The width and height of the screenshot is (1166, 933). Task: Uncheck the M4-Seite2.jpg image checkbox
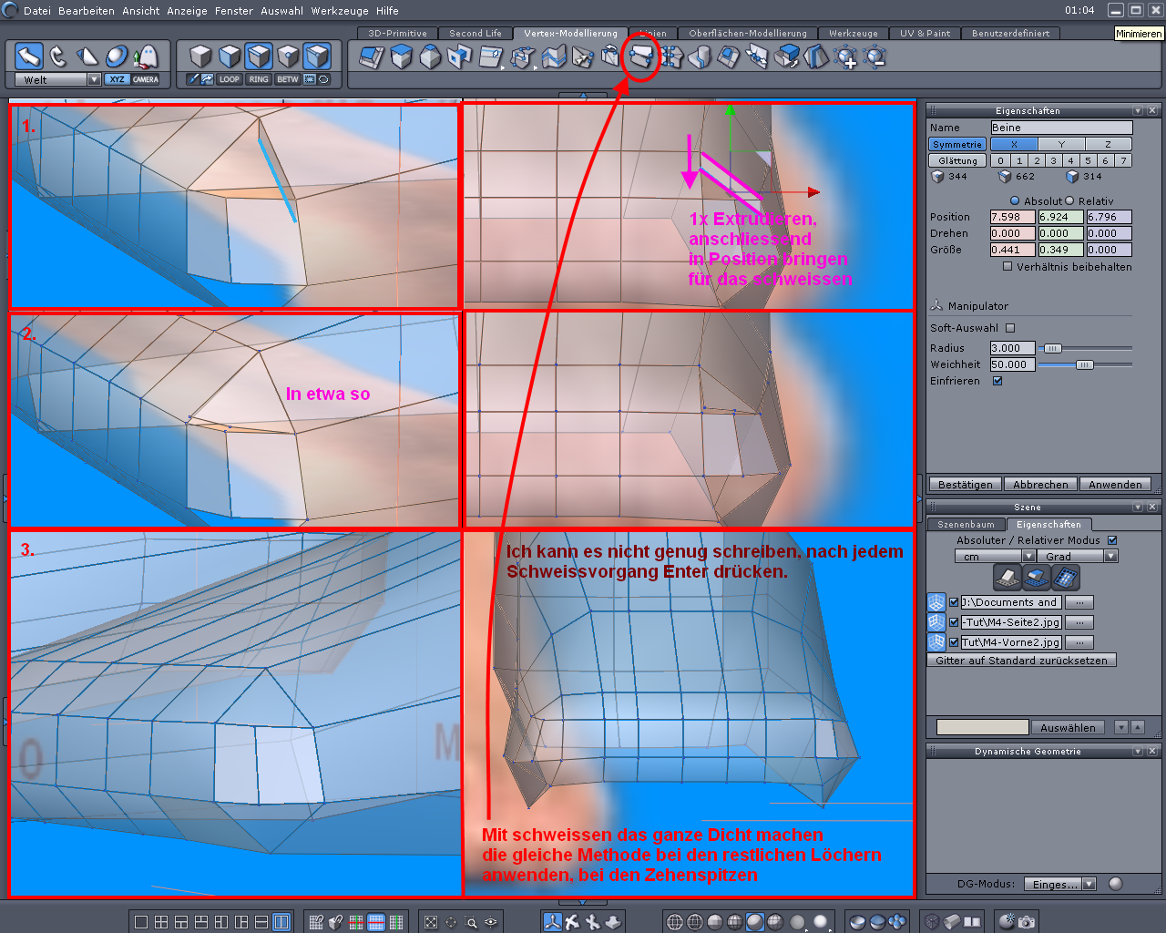(954, 622)
